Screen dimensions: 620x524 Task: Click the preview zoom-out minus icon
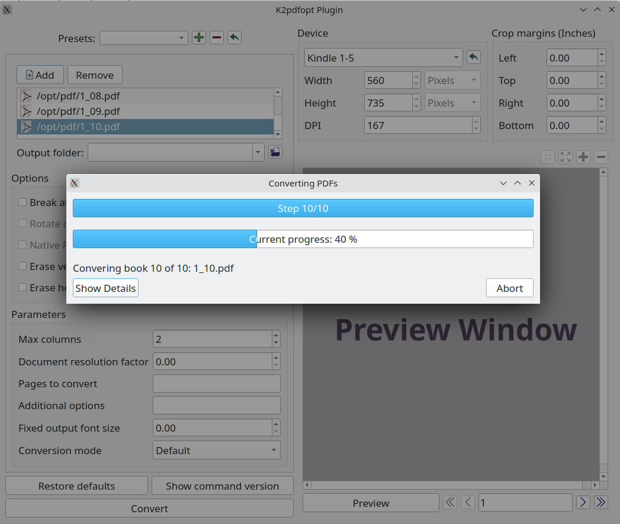coord(601,157)
